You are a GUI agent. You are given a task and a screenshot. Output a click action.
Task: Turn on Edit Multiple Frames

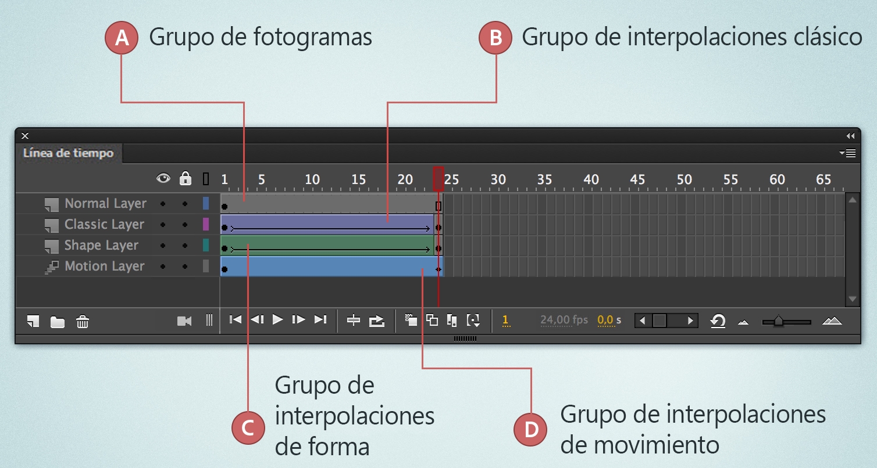[x=452, y=320]
